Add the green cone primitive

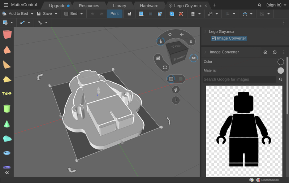7,124
